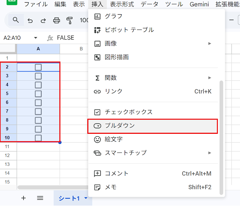Select row 15 header

(x=7, y=182)
